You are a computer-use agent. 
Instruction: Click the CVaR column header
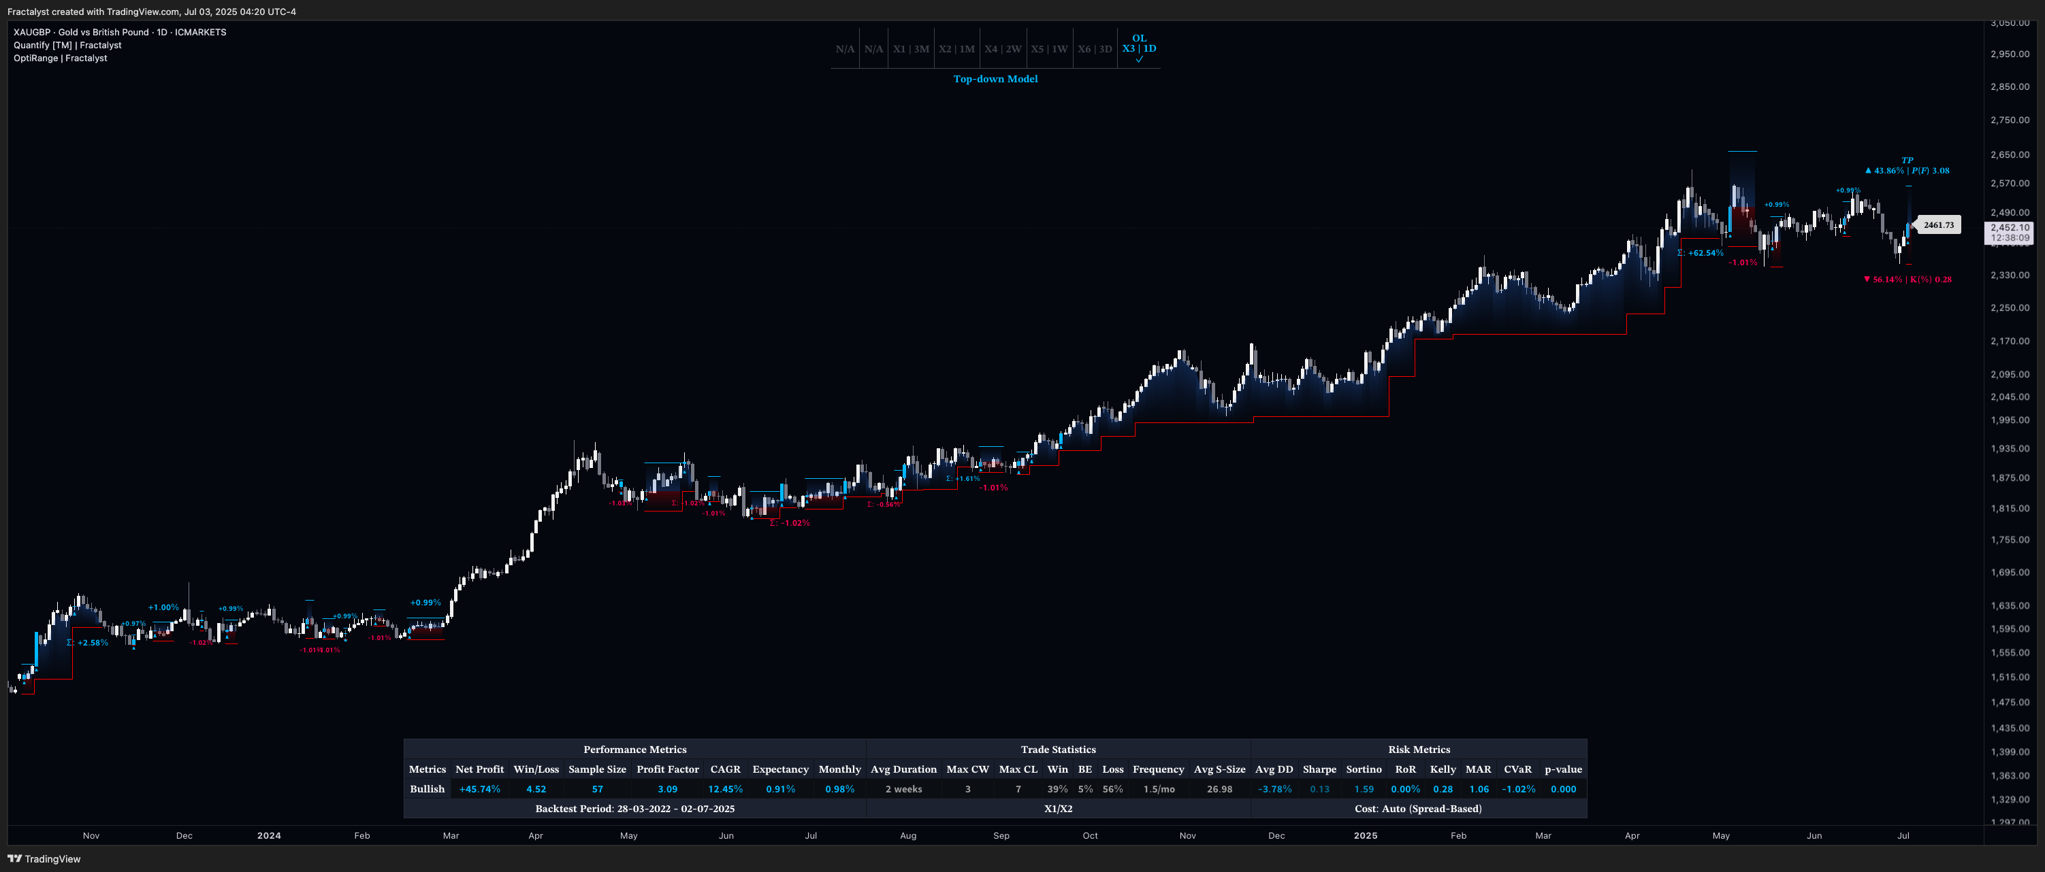(1517, 769)
